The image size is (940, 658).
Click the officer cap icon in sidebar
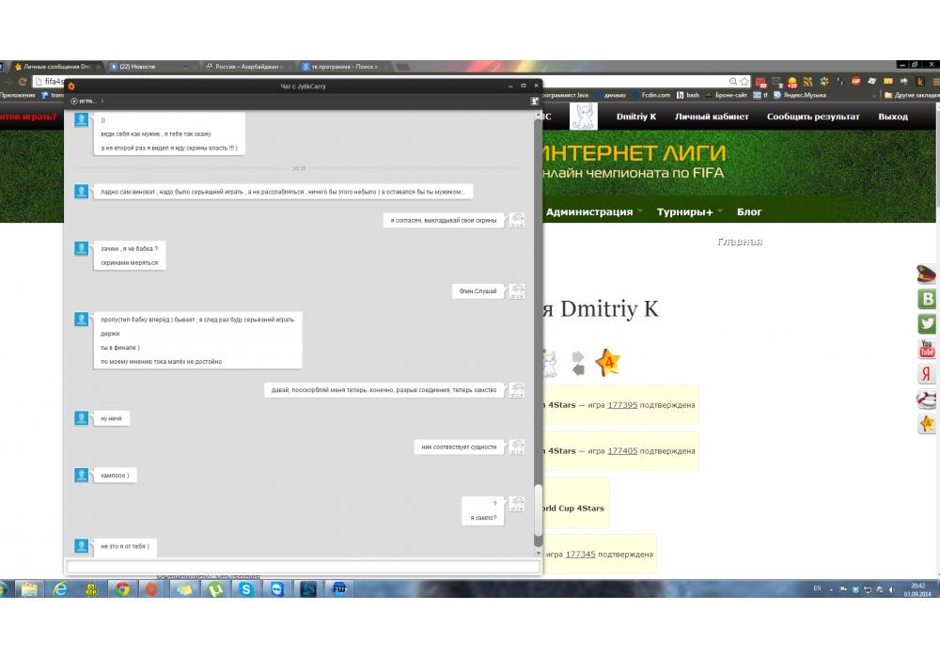(x=927, y=274)
